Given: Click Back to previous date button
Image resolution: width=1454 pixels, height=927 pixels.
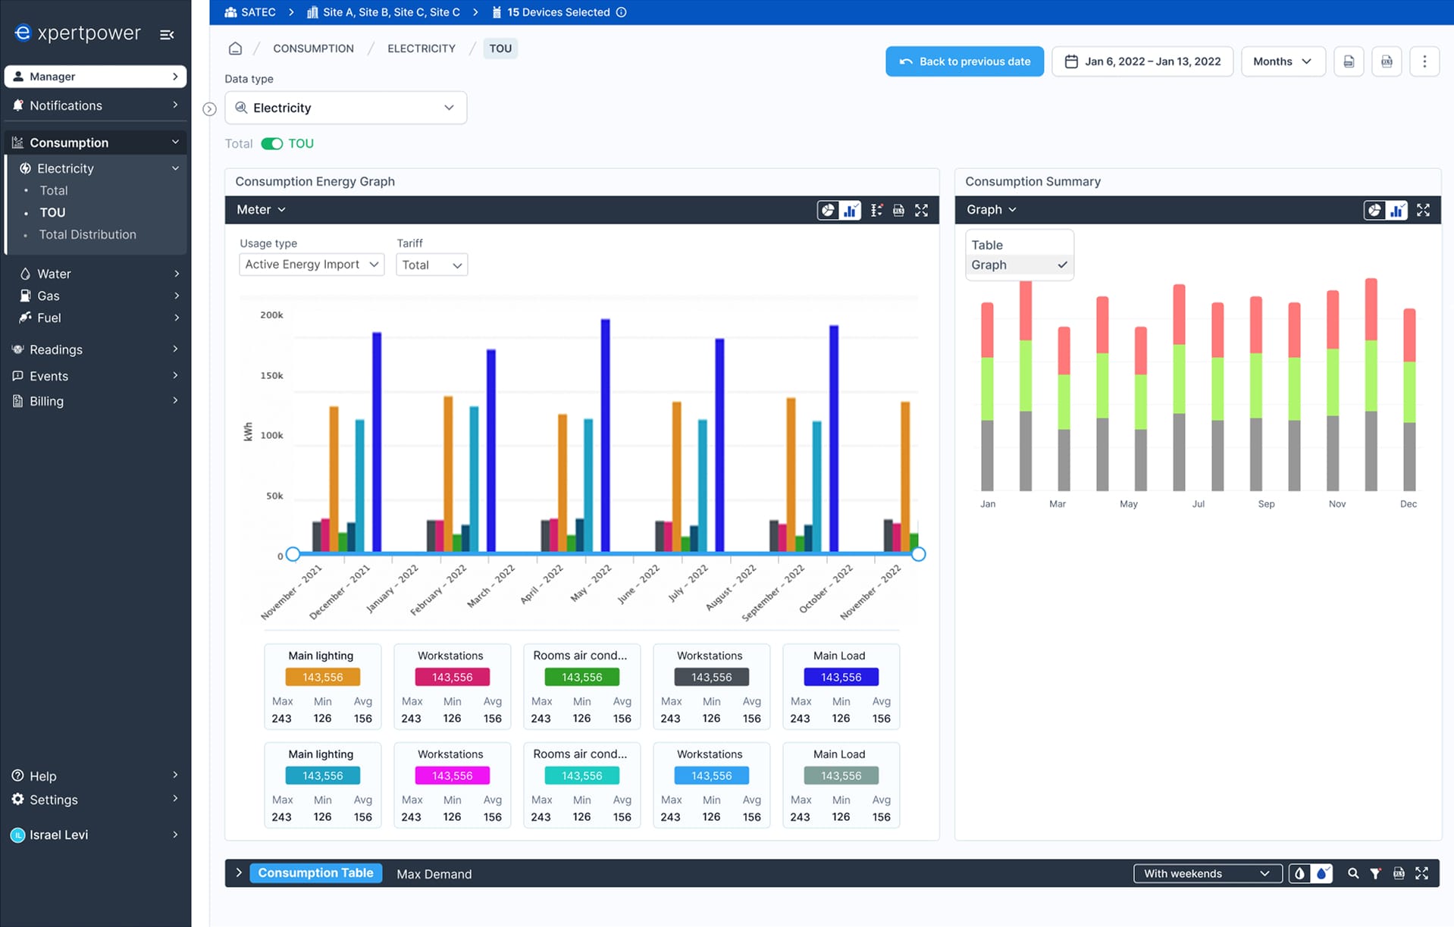Looking at the screenshot, I should click(964, 61).
